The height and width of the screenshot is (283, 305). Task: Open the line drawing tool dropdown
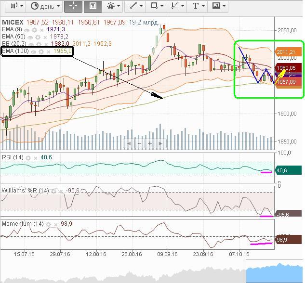141,6
